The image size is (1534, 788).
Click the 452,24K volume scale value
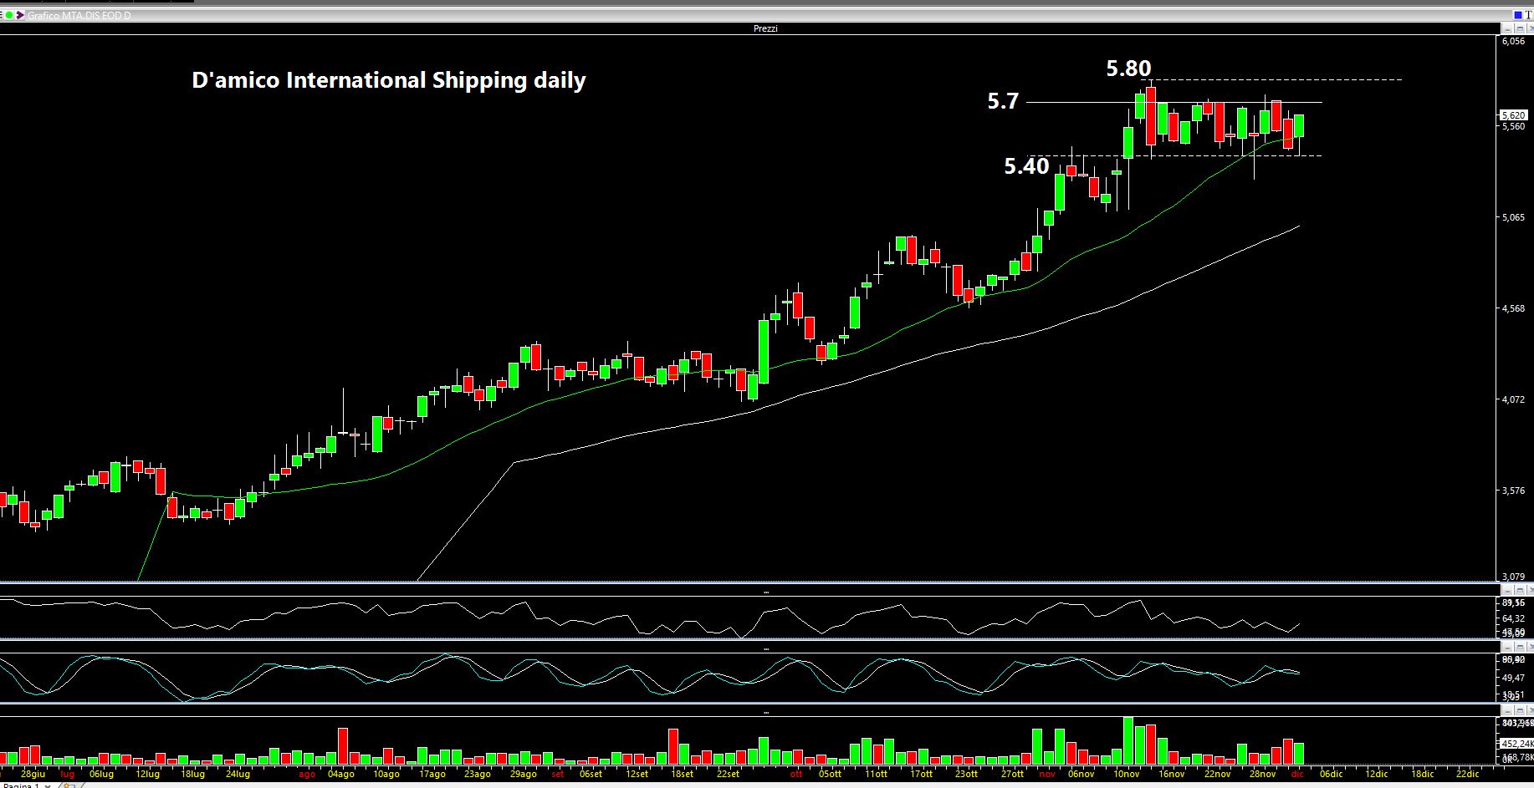click(1516, 743)
